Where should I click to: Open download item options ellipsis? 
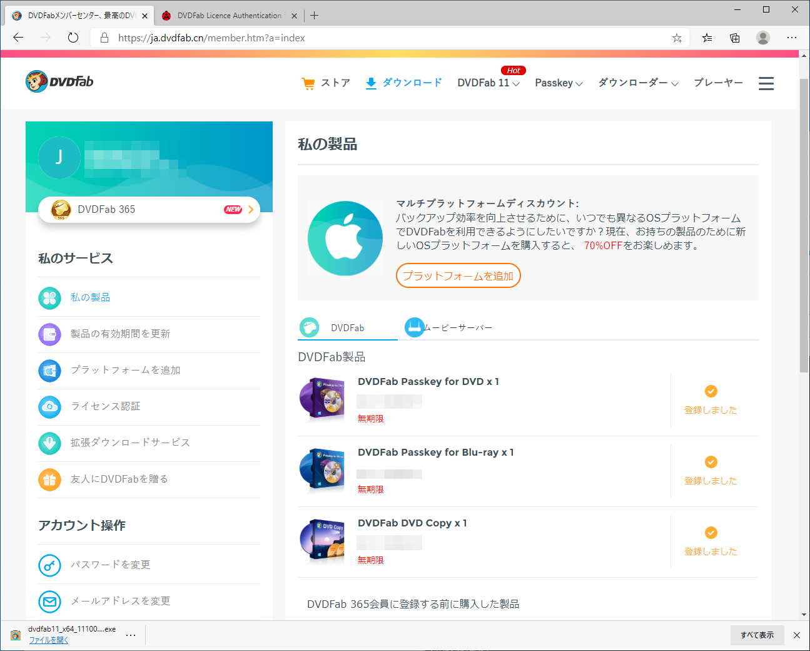tap(131, 635)
